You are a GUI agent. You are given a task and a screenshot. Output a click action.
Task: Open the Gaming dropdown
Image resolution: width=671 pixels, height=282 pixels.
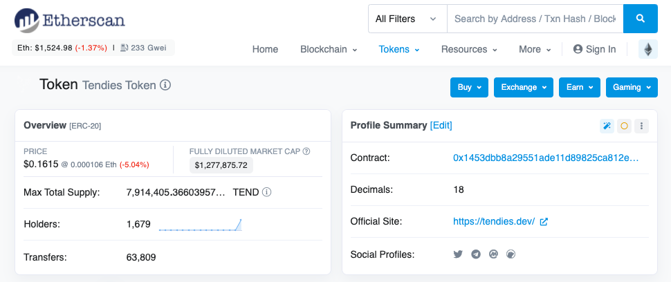pos(632,87)
